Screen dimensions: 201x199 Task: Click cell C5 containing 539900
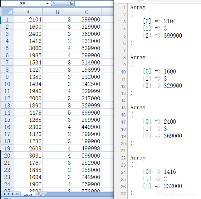tap(87, 48)
